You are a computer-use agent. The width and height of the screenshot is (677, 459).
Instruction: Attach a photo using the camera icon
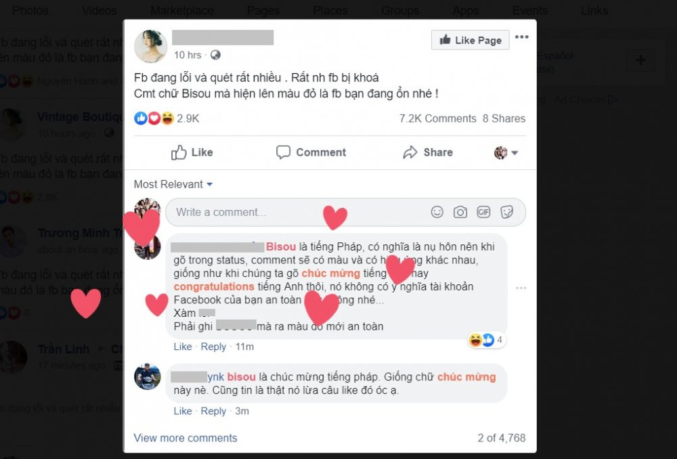point(460,212)
